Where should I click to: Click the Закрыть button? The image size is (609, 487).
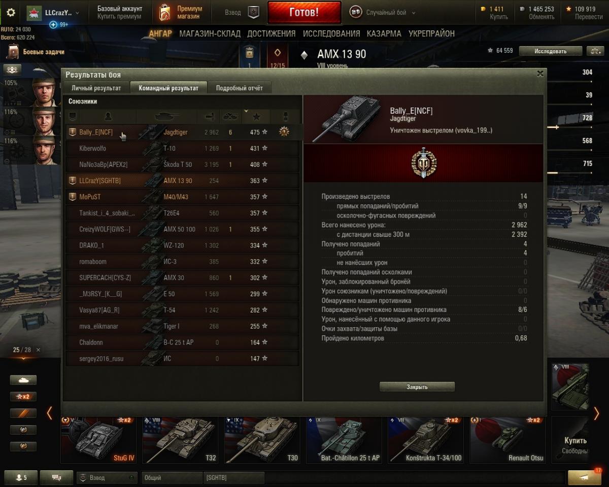[417, 387]
